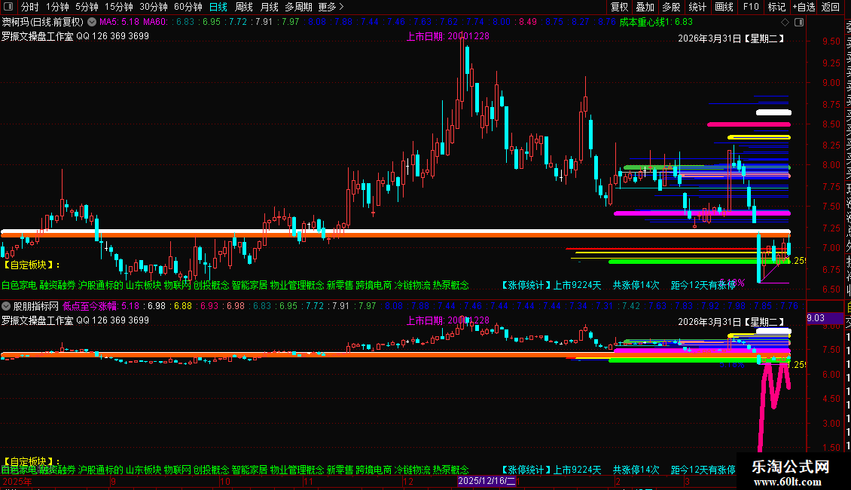This screenshot has height=490, width=851.
Task: Click the 白色家电 sector tag in main chart
Action: click(x=19, y=285)
